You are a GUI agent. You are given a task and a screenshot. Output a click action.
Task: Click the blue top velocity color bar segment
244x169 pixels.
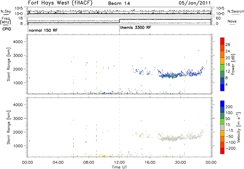coord(222,104)
